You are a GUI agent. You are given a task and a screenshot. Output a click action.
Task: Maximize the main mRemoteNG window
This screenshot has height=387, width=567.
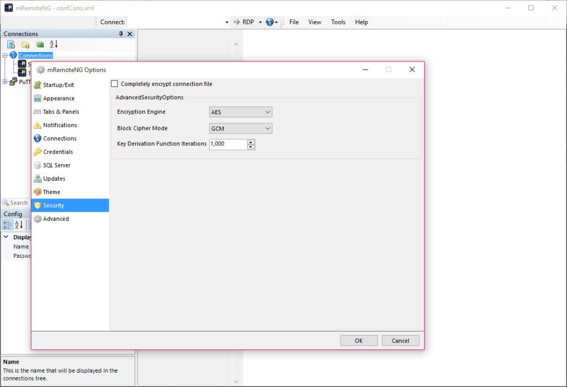(x=531, y=8)
